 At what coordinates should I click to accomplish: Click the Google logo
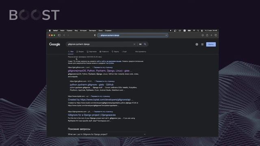[54, 44]
